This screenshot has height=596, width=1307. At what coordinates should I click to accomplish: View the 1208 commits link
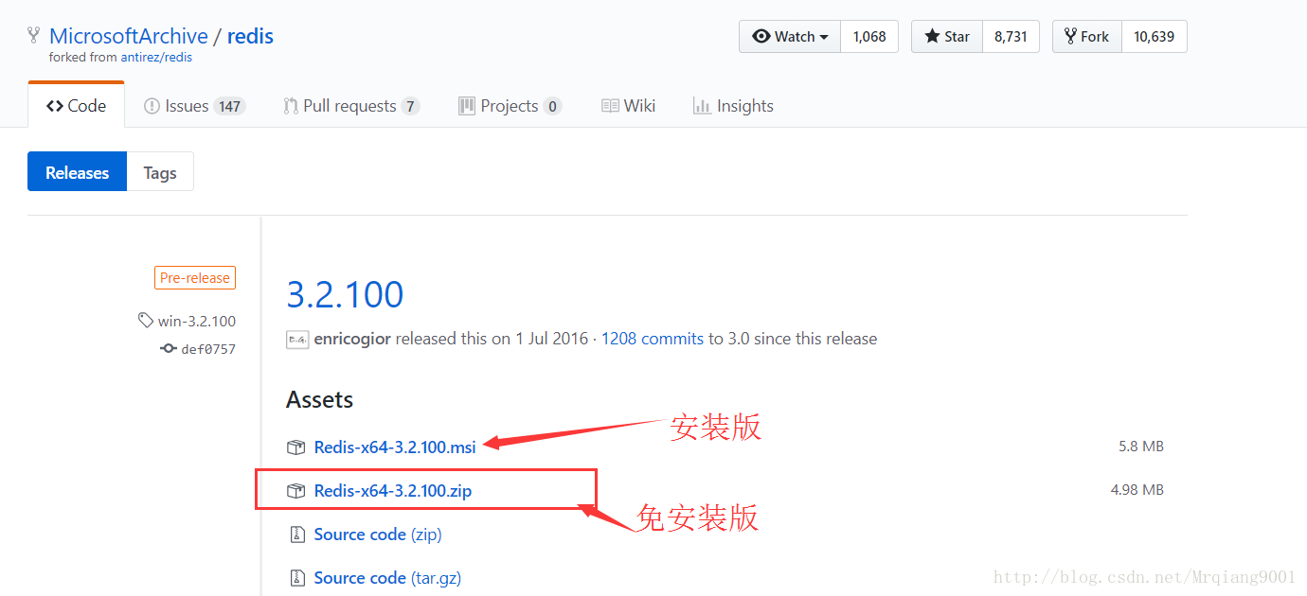tap(653, 339)
